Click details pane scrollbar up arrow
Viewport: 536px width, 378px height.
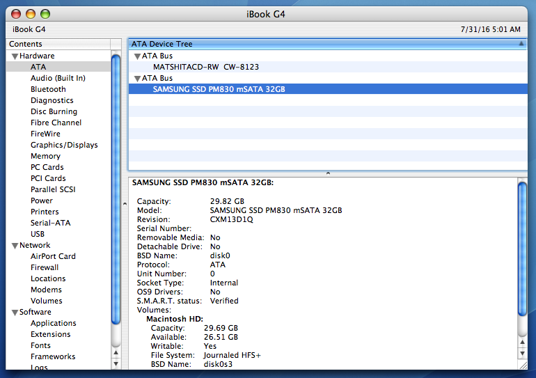[522, 342]
